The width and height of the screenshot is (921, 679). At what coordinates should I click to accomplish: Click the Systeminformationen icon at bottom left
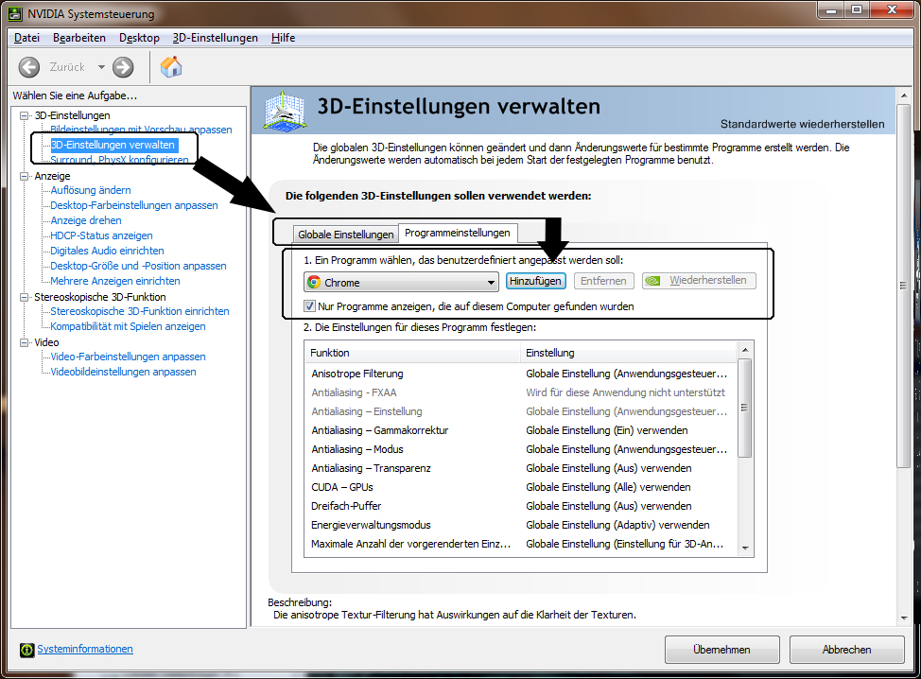coord(27,650)
